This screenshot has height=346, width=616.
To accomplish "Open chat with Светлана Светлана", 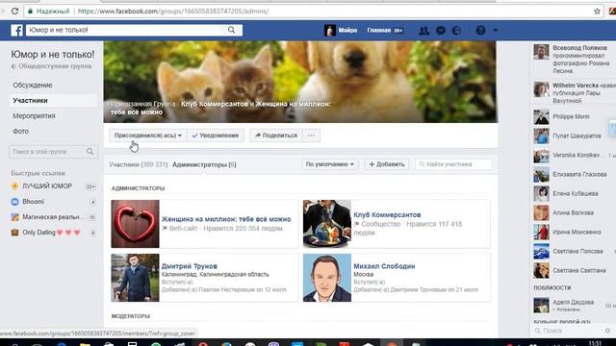I will coord(574,270).
